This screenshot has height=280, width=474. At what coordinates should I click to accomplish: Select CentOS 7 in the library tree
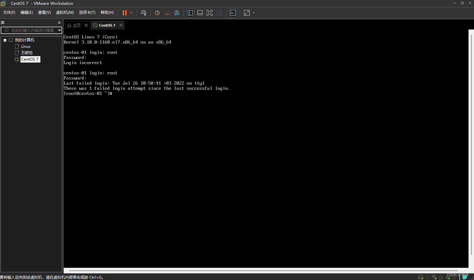[x=30, y=59]
